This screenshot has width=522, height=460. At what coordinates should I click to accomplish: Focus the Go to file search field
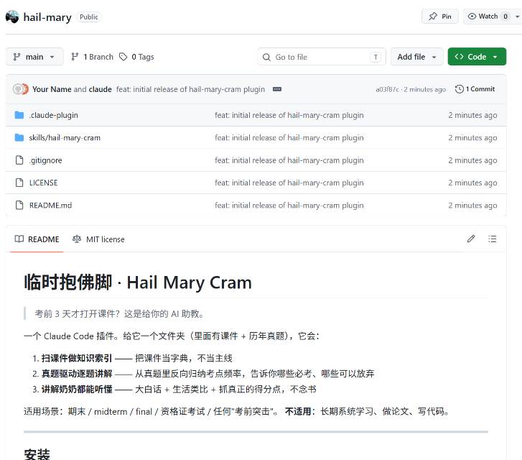point(321,57)
